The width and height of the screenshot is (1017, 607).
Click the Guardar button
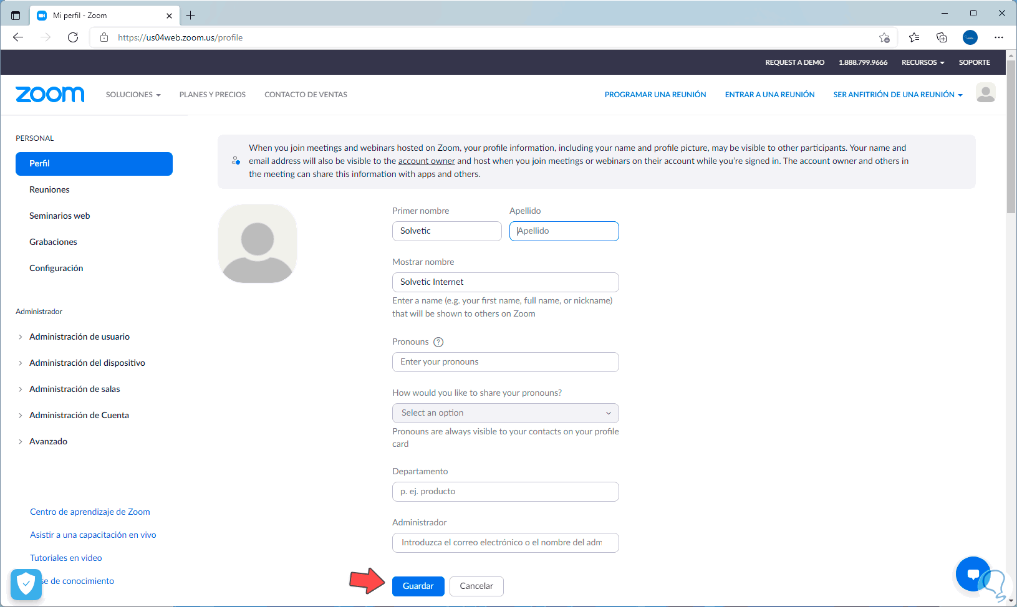(x=418, y=586)
